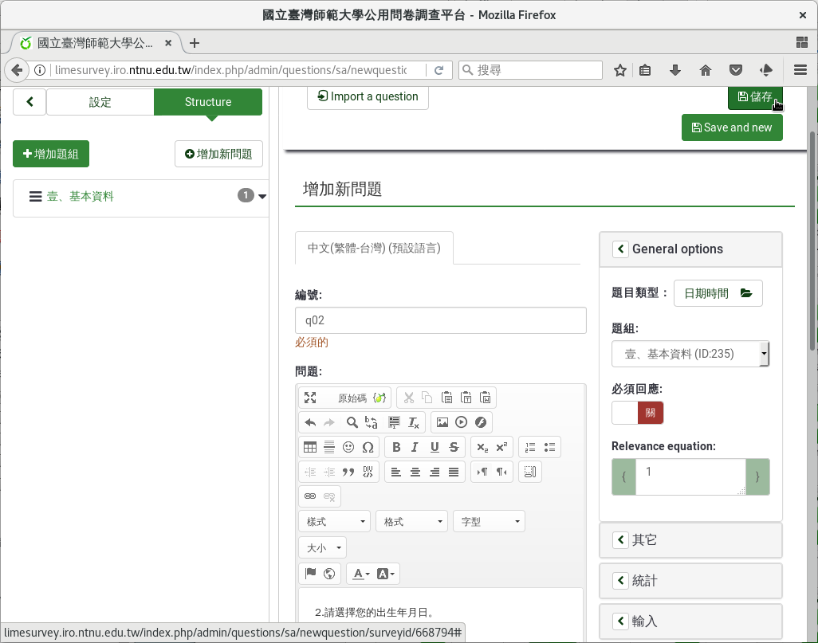Click Save and new button
Image resolution: width=818 pixels, height=643 pixels.
click(732, 127)
